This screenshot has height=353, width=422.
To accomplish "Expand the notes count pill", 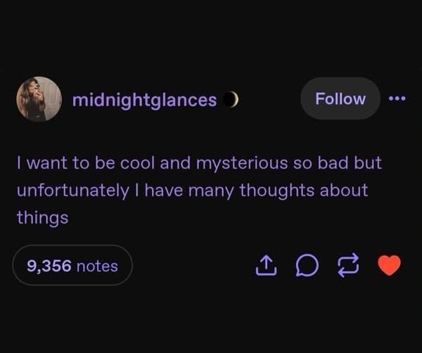I will point(72,265).
